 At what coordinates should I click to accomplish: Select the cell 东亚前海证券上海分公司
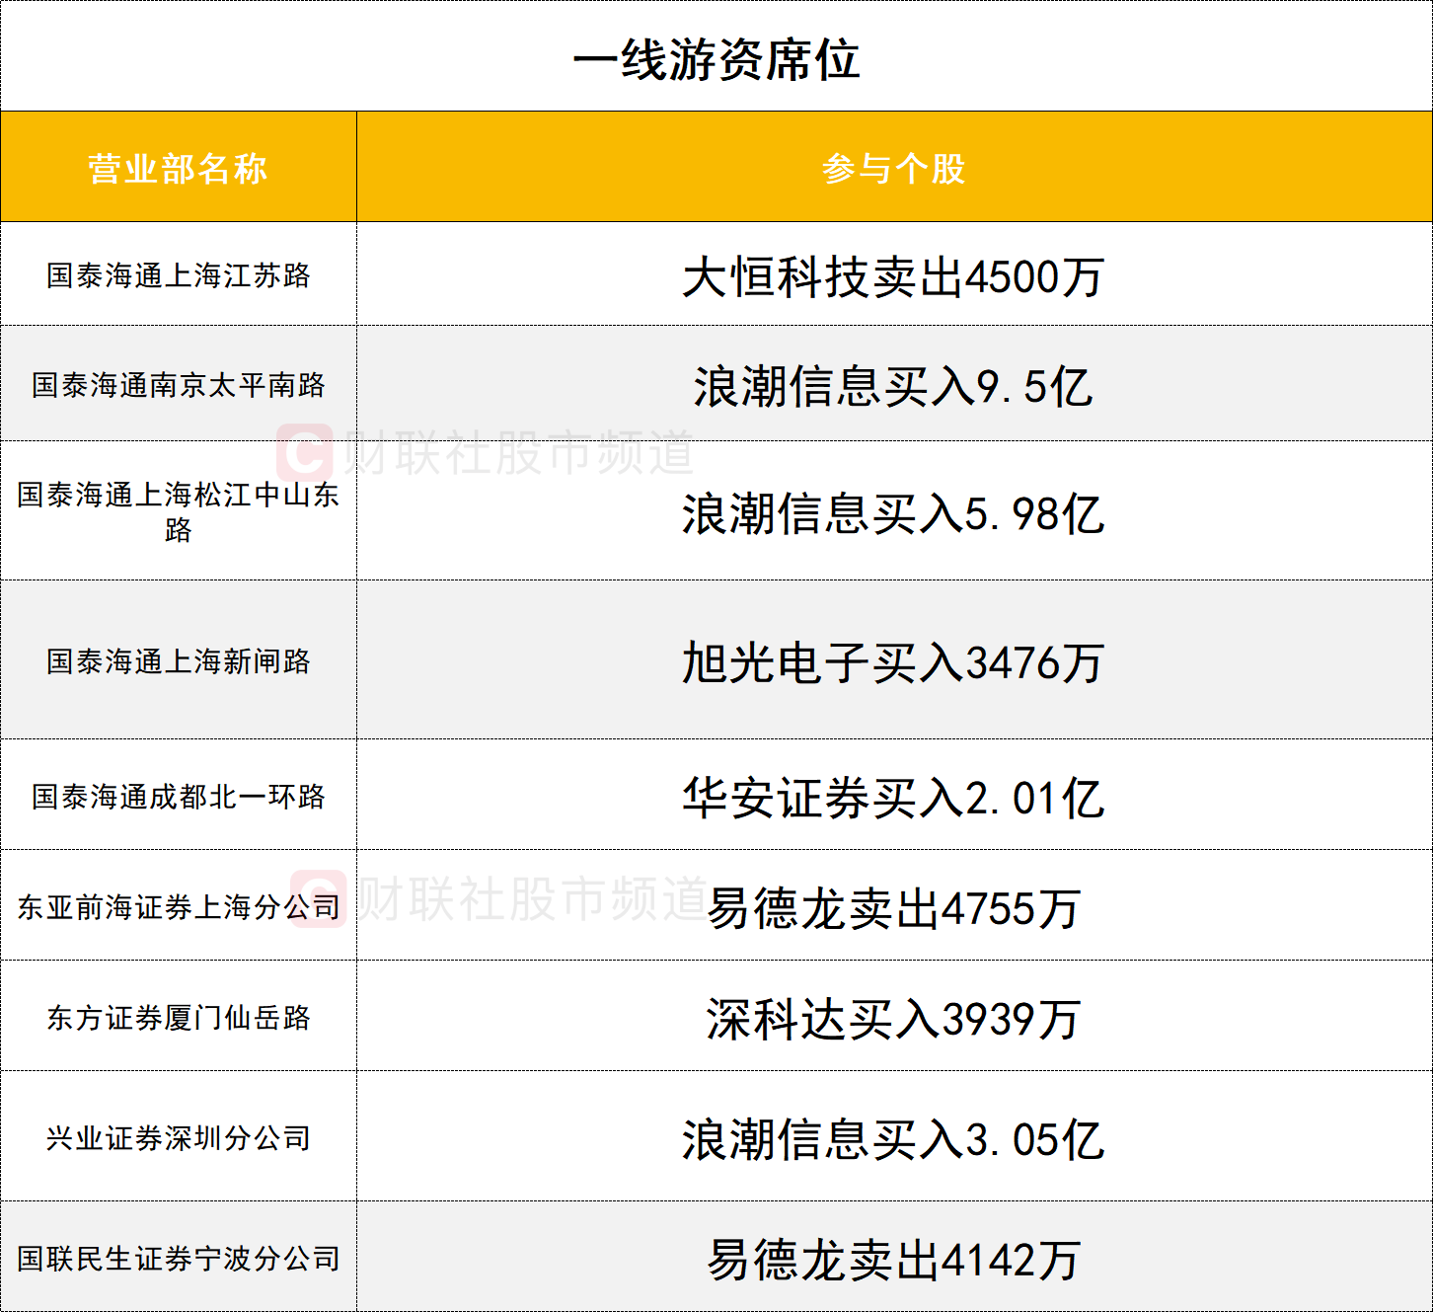pyautogui.click(x=179, y=906)
